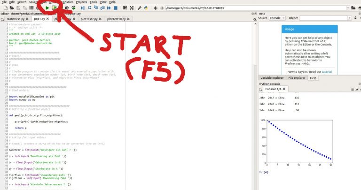Switch to the Variable explorer tab
This screenshot has width=361, height=190.
[272, 78]
